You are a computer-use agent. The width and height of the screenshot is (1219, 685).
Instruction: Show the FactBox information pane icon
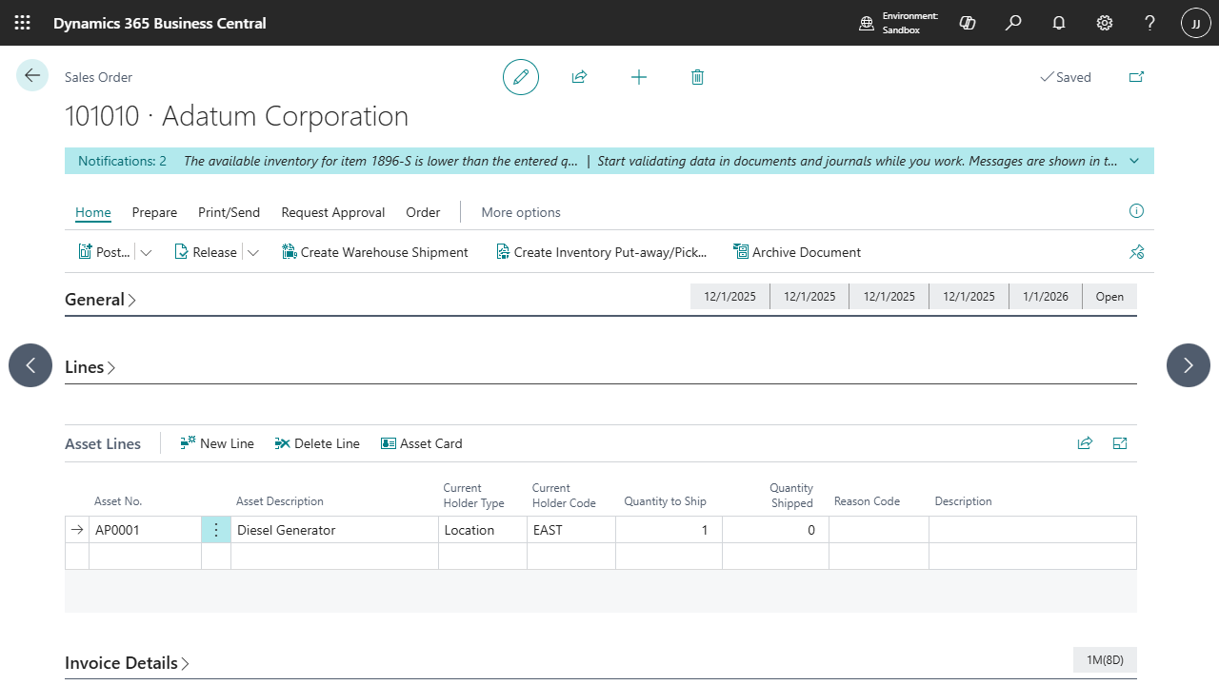(1136, 211)
